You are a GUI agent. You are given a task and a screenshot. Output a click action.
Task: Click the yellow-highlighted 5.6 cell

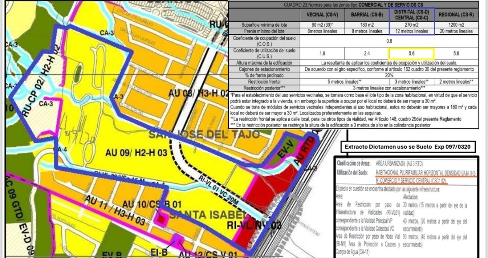click(411, 53)
